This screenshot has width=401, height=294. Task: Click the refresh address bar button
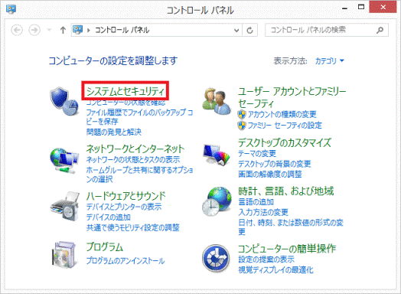click(249, 30)
